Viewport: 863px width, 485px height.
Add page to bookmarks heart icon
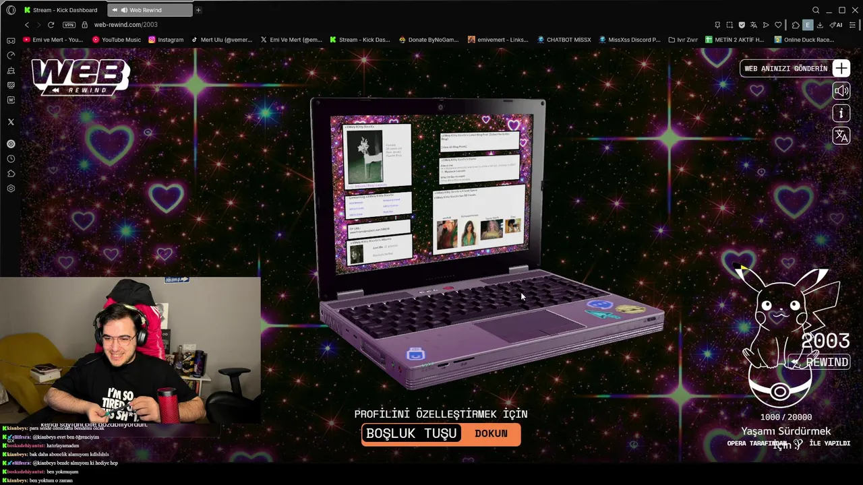click(x=778, y=25)
